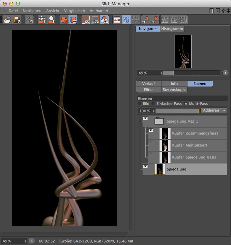Click the Set as A toolbar icon
231x245 pixels.
pos(146,20)
